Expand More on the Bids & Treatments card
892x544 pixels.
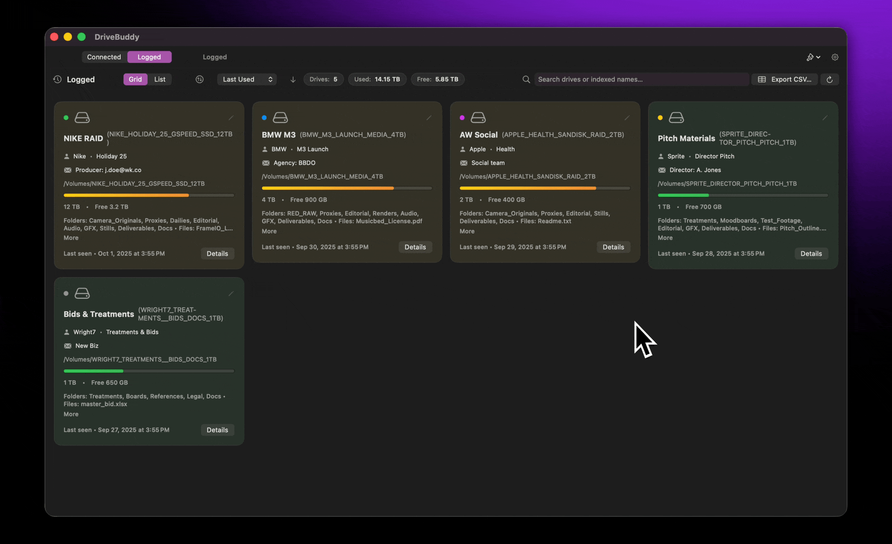click(71, 414)
